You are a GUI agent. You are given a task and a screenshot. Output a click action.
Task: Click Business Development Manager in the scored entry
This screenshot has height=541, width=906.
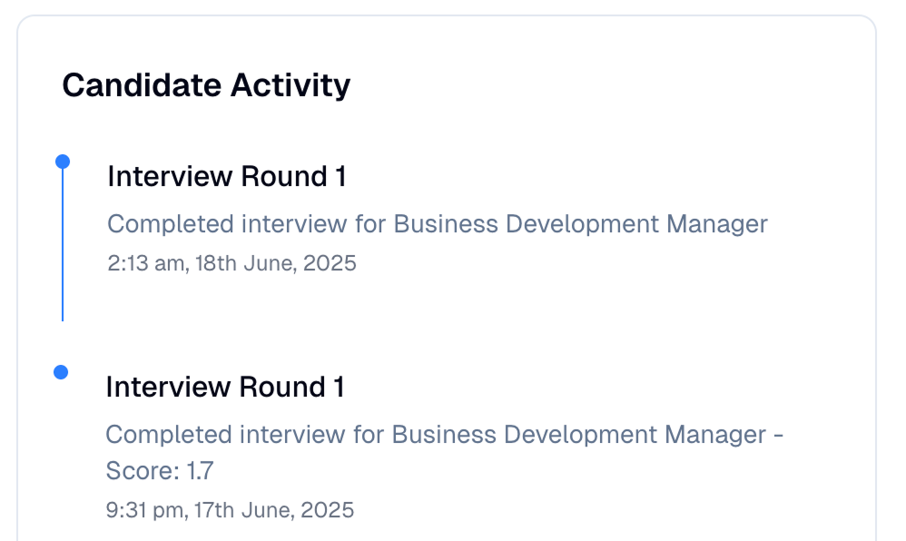[579, 435]
